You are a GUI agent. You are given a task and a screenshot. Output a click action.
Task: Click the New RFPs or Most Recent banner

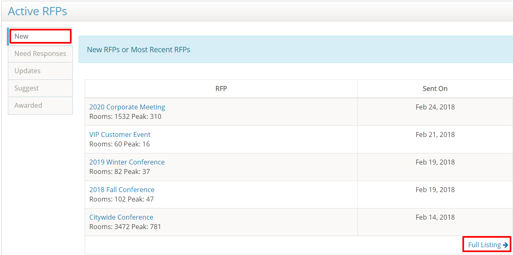[139, 50]
